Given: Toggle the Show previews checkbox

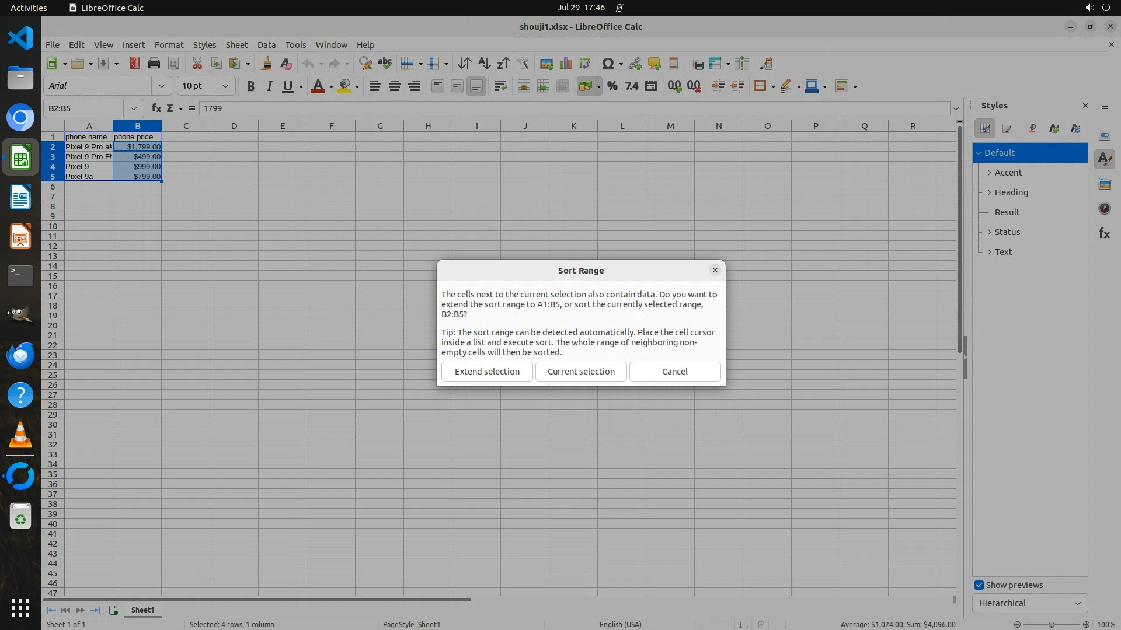Looking at the screenshot, I should (x=979, y=585).
